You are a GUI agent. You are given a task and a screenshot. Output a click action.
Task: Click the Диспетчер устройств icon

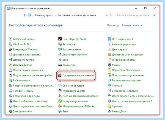click(x=60, y=55)
